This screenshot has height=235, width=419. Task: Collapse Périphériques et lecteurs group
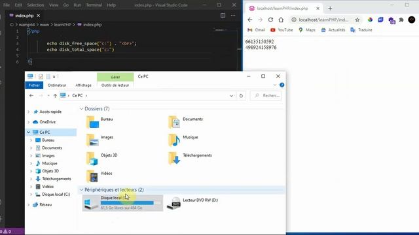pyautogui.click(x=81, y=190)
